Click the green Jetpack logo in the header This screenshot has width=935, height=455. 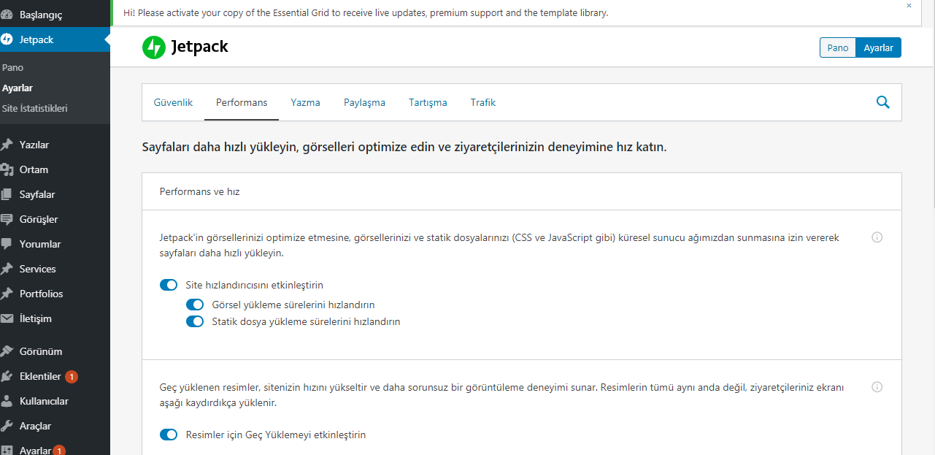tap(154, 47)
